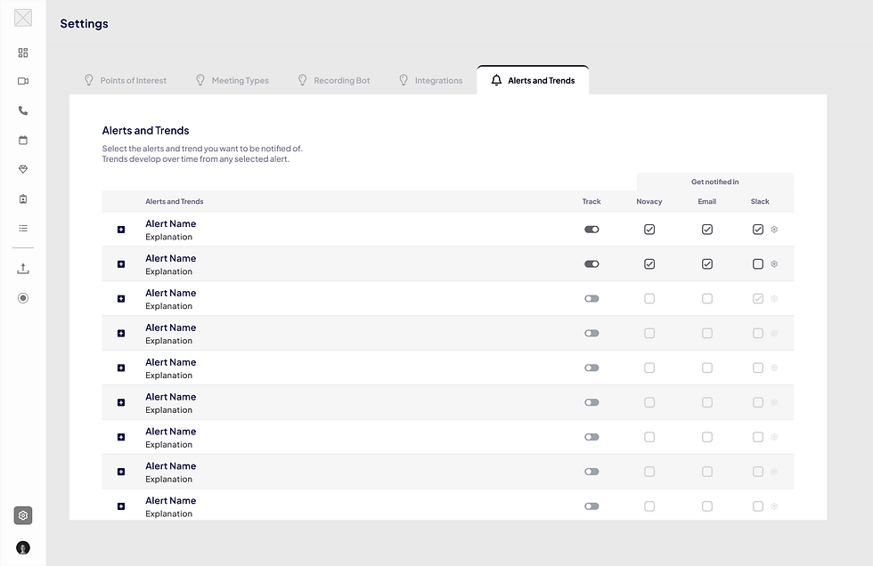Expand the second Alert Name row
The width and height of the screenshot is (873, 566).
tap(121, 264)
